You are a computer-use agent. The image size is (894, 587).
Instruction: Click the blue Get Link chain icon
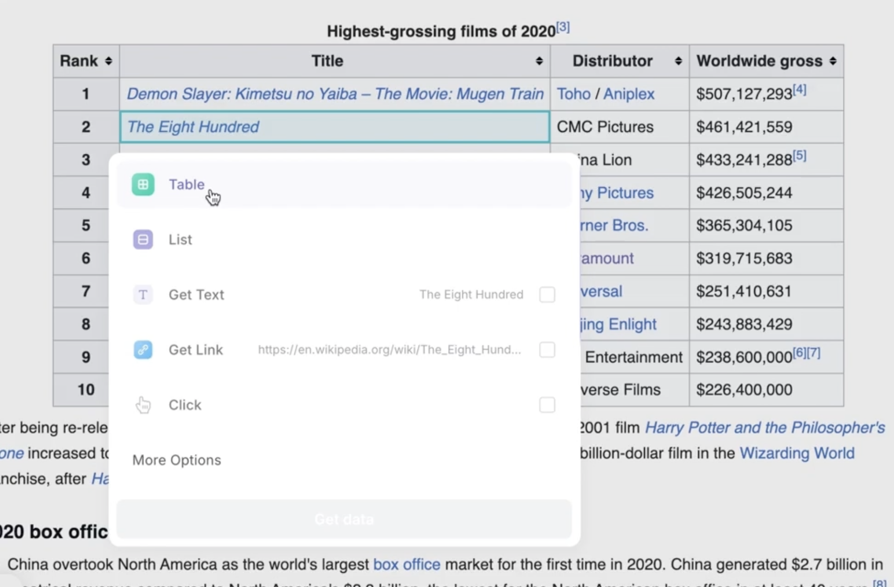(x=143, y=350)
